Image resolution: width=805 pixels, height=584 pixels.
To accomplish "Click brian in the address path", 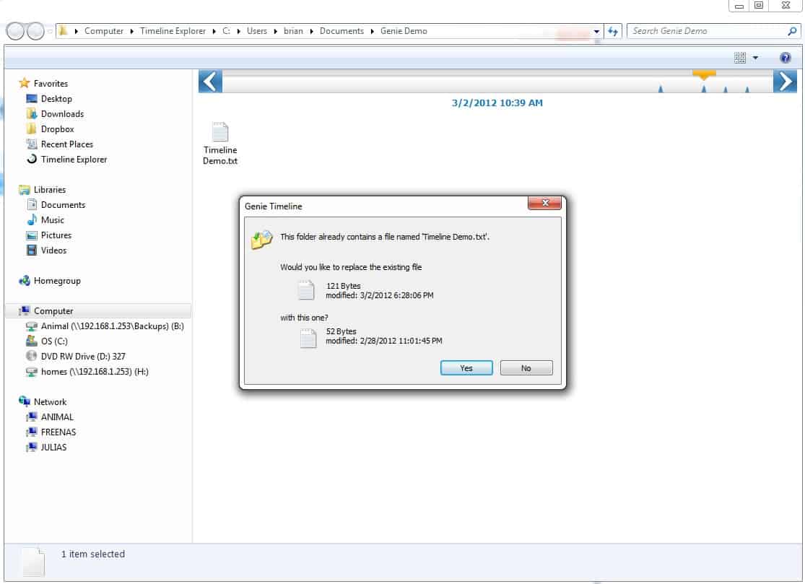I will tap(293, 31).
